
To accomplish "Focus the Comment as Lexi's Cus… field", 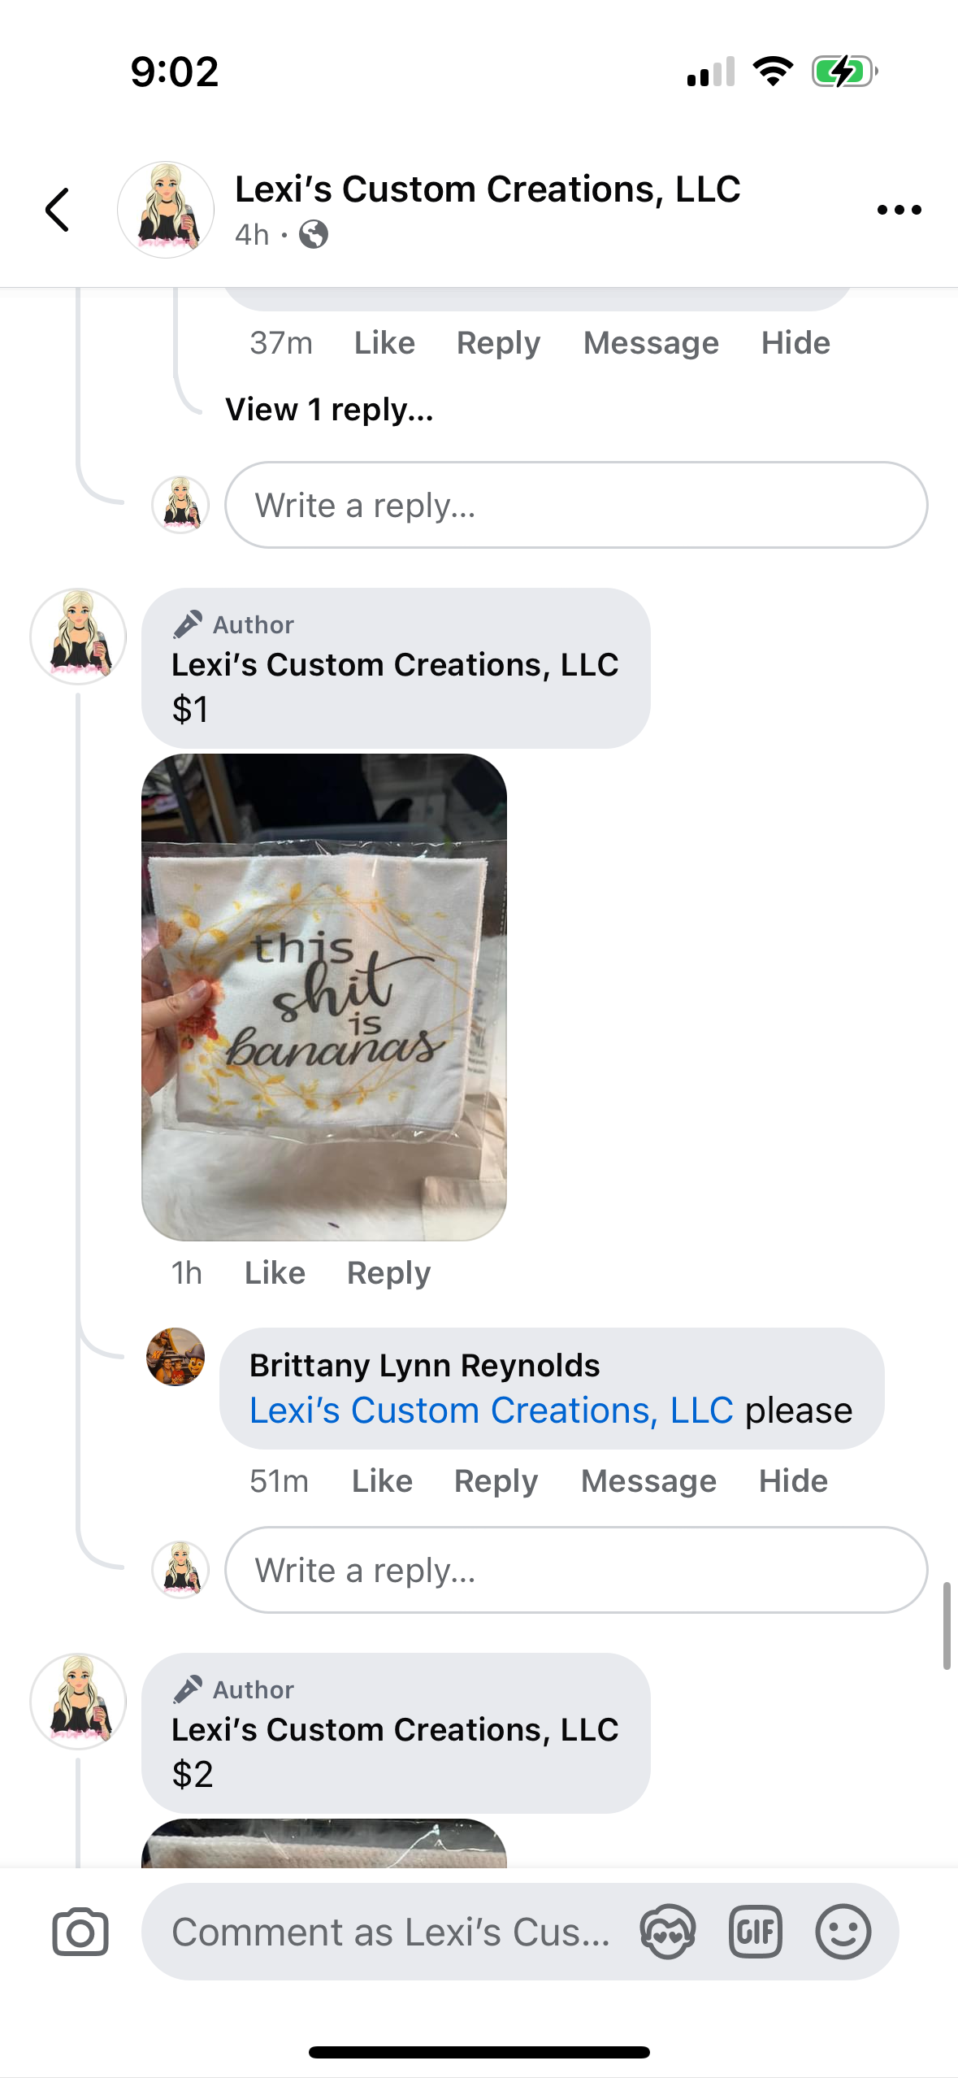I will (390, 1932).
